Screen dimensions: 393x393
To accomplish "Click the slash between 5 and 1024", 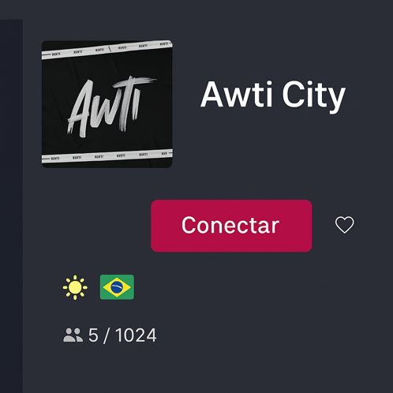I will pos(107,335).
